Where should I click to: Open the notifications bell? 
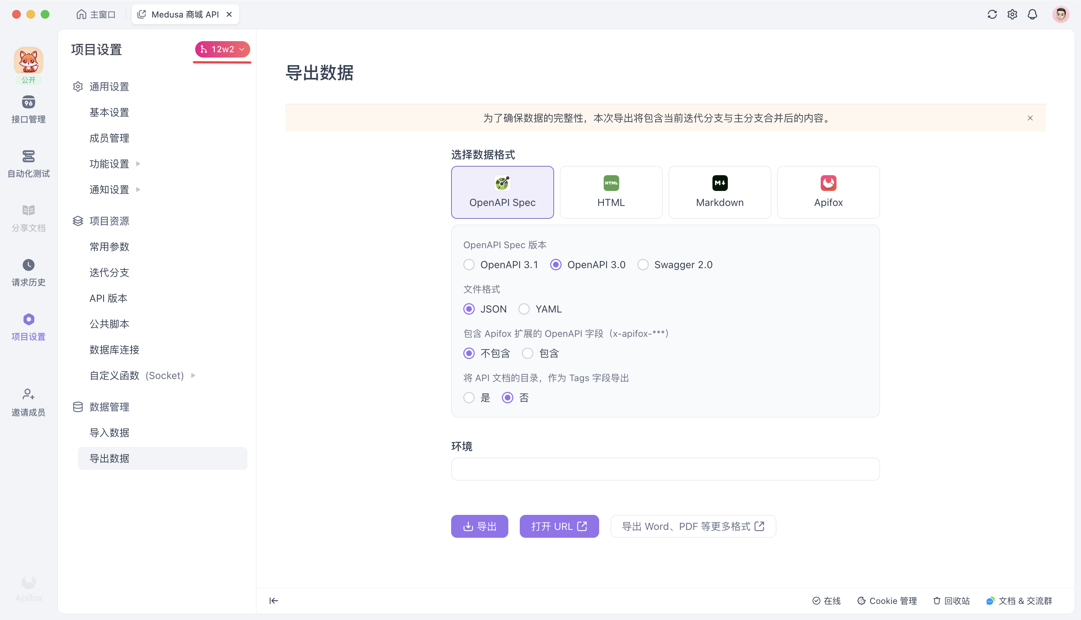coord(1033,14)
